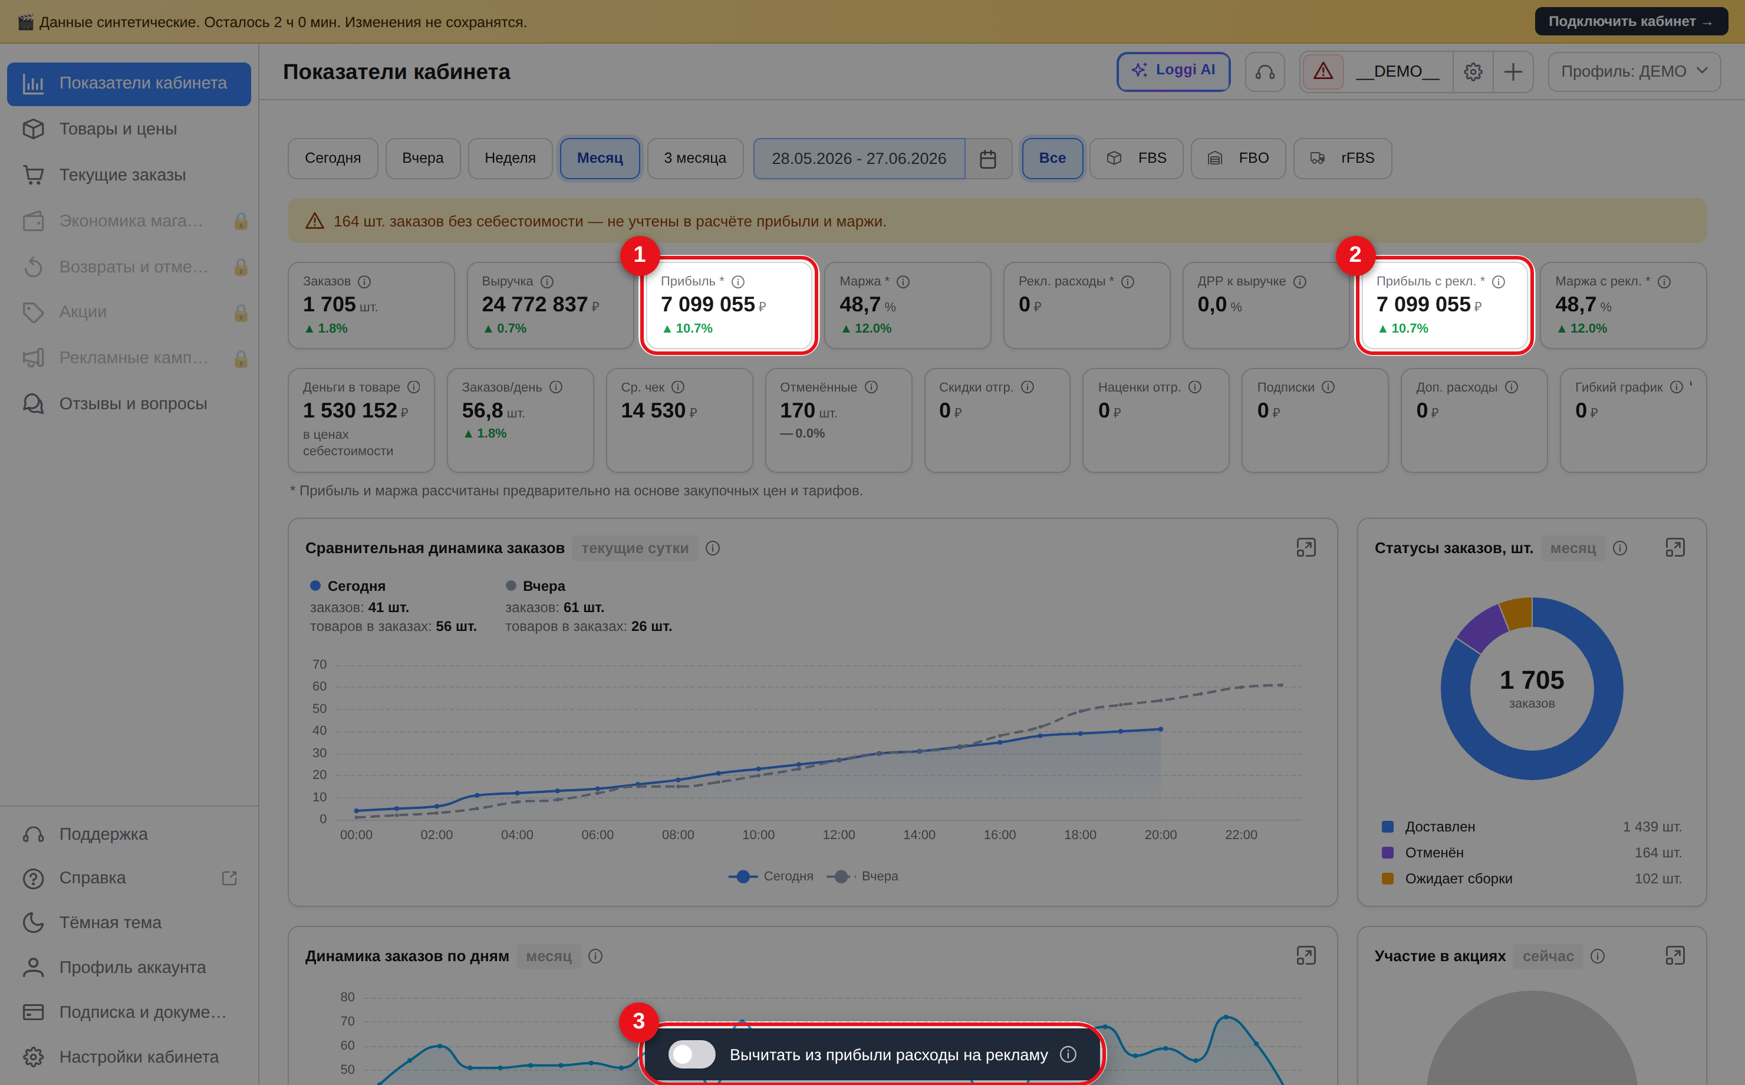Image resolution: width=1745 pixels, height=1085 pixels.
Task: Open cabinet settings gear next to __DEMO__
Action: point(1473,72)
